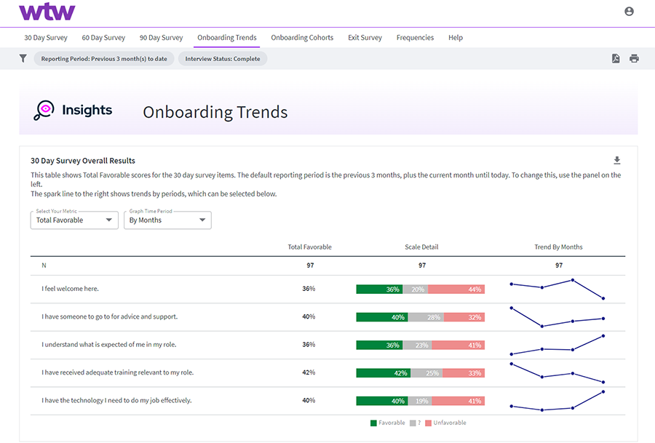Open the Exit Survey tab
The width and height of the screenshot is (655, 443).
365,37
